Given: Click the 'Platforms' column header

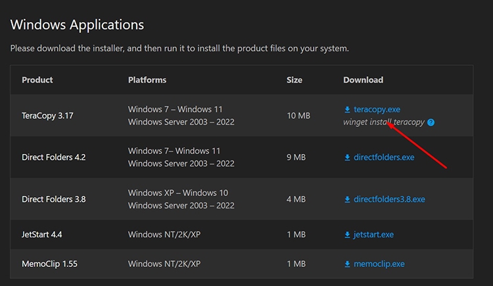Looking at the screenshot, I should click(147, 80).
